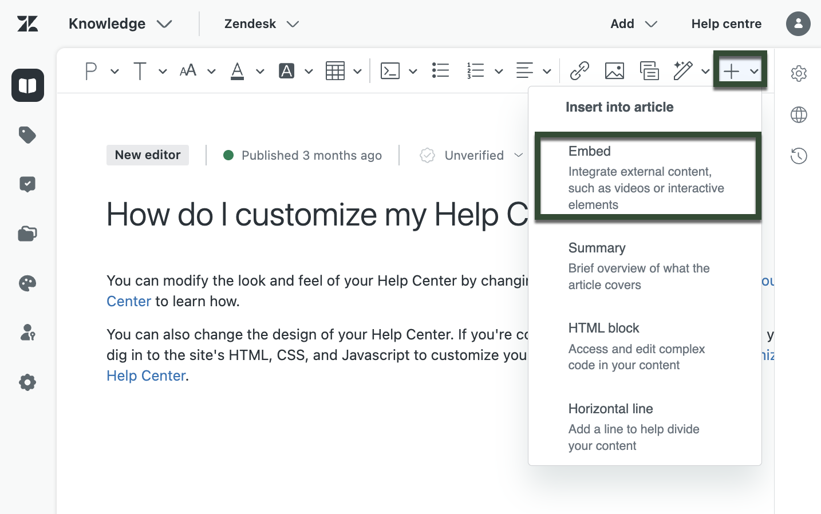The height and width of the screenshot is (514, 821).
Task: Open the Help centre
Action: [726, 23]
